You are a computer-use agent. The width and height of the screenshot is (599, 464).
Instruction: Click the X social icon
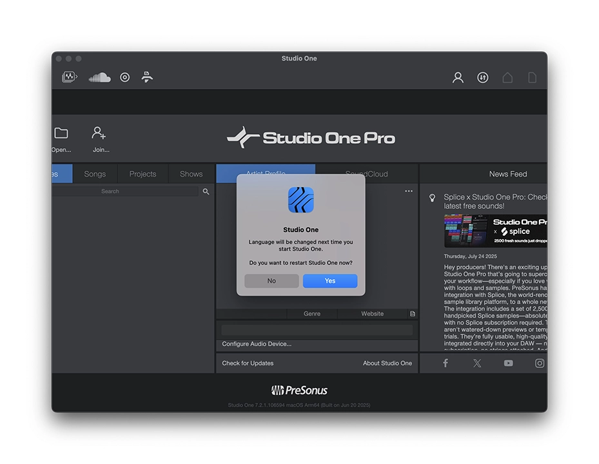[x=477, y=363]
